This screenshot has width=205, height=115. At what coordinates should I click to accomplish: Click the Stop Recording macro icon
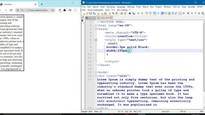click(192, 13)
